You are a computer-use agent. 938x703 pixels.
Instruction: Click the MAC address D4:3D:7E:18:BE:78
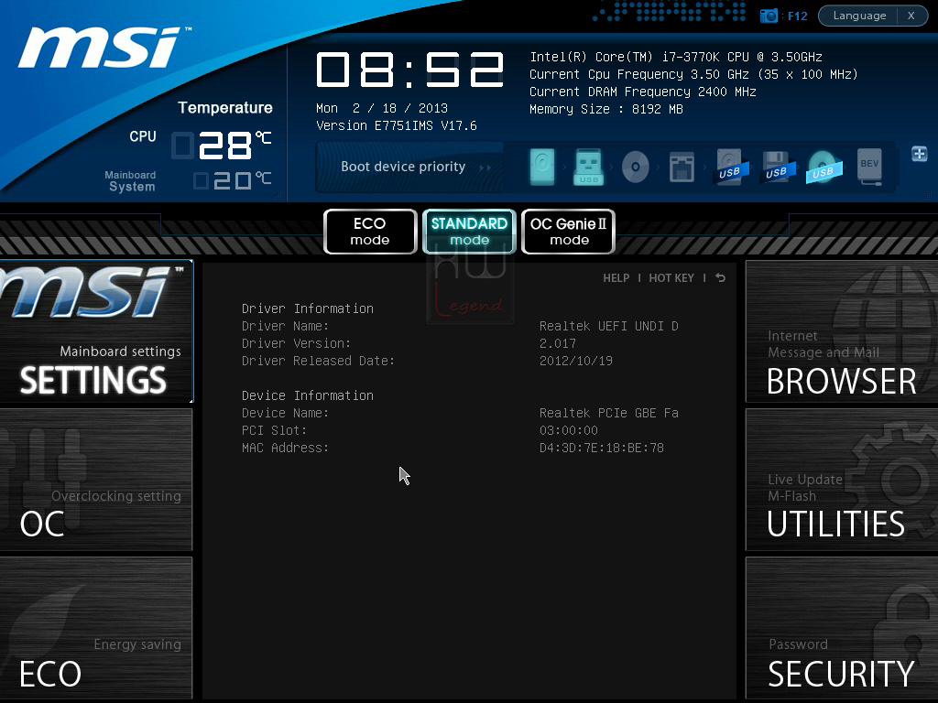[602, 447]
